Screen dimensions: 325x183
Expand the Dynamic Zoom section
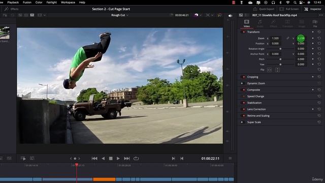pos(256,83)
